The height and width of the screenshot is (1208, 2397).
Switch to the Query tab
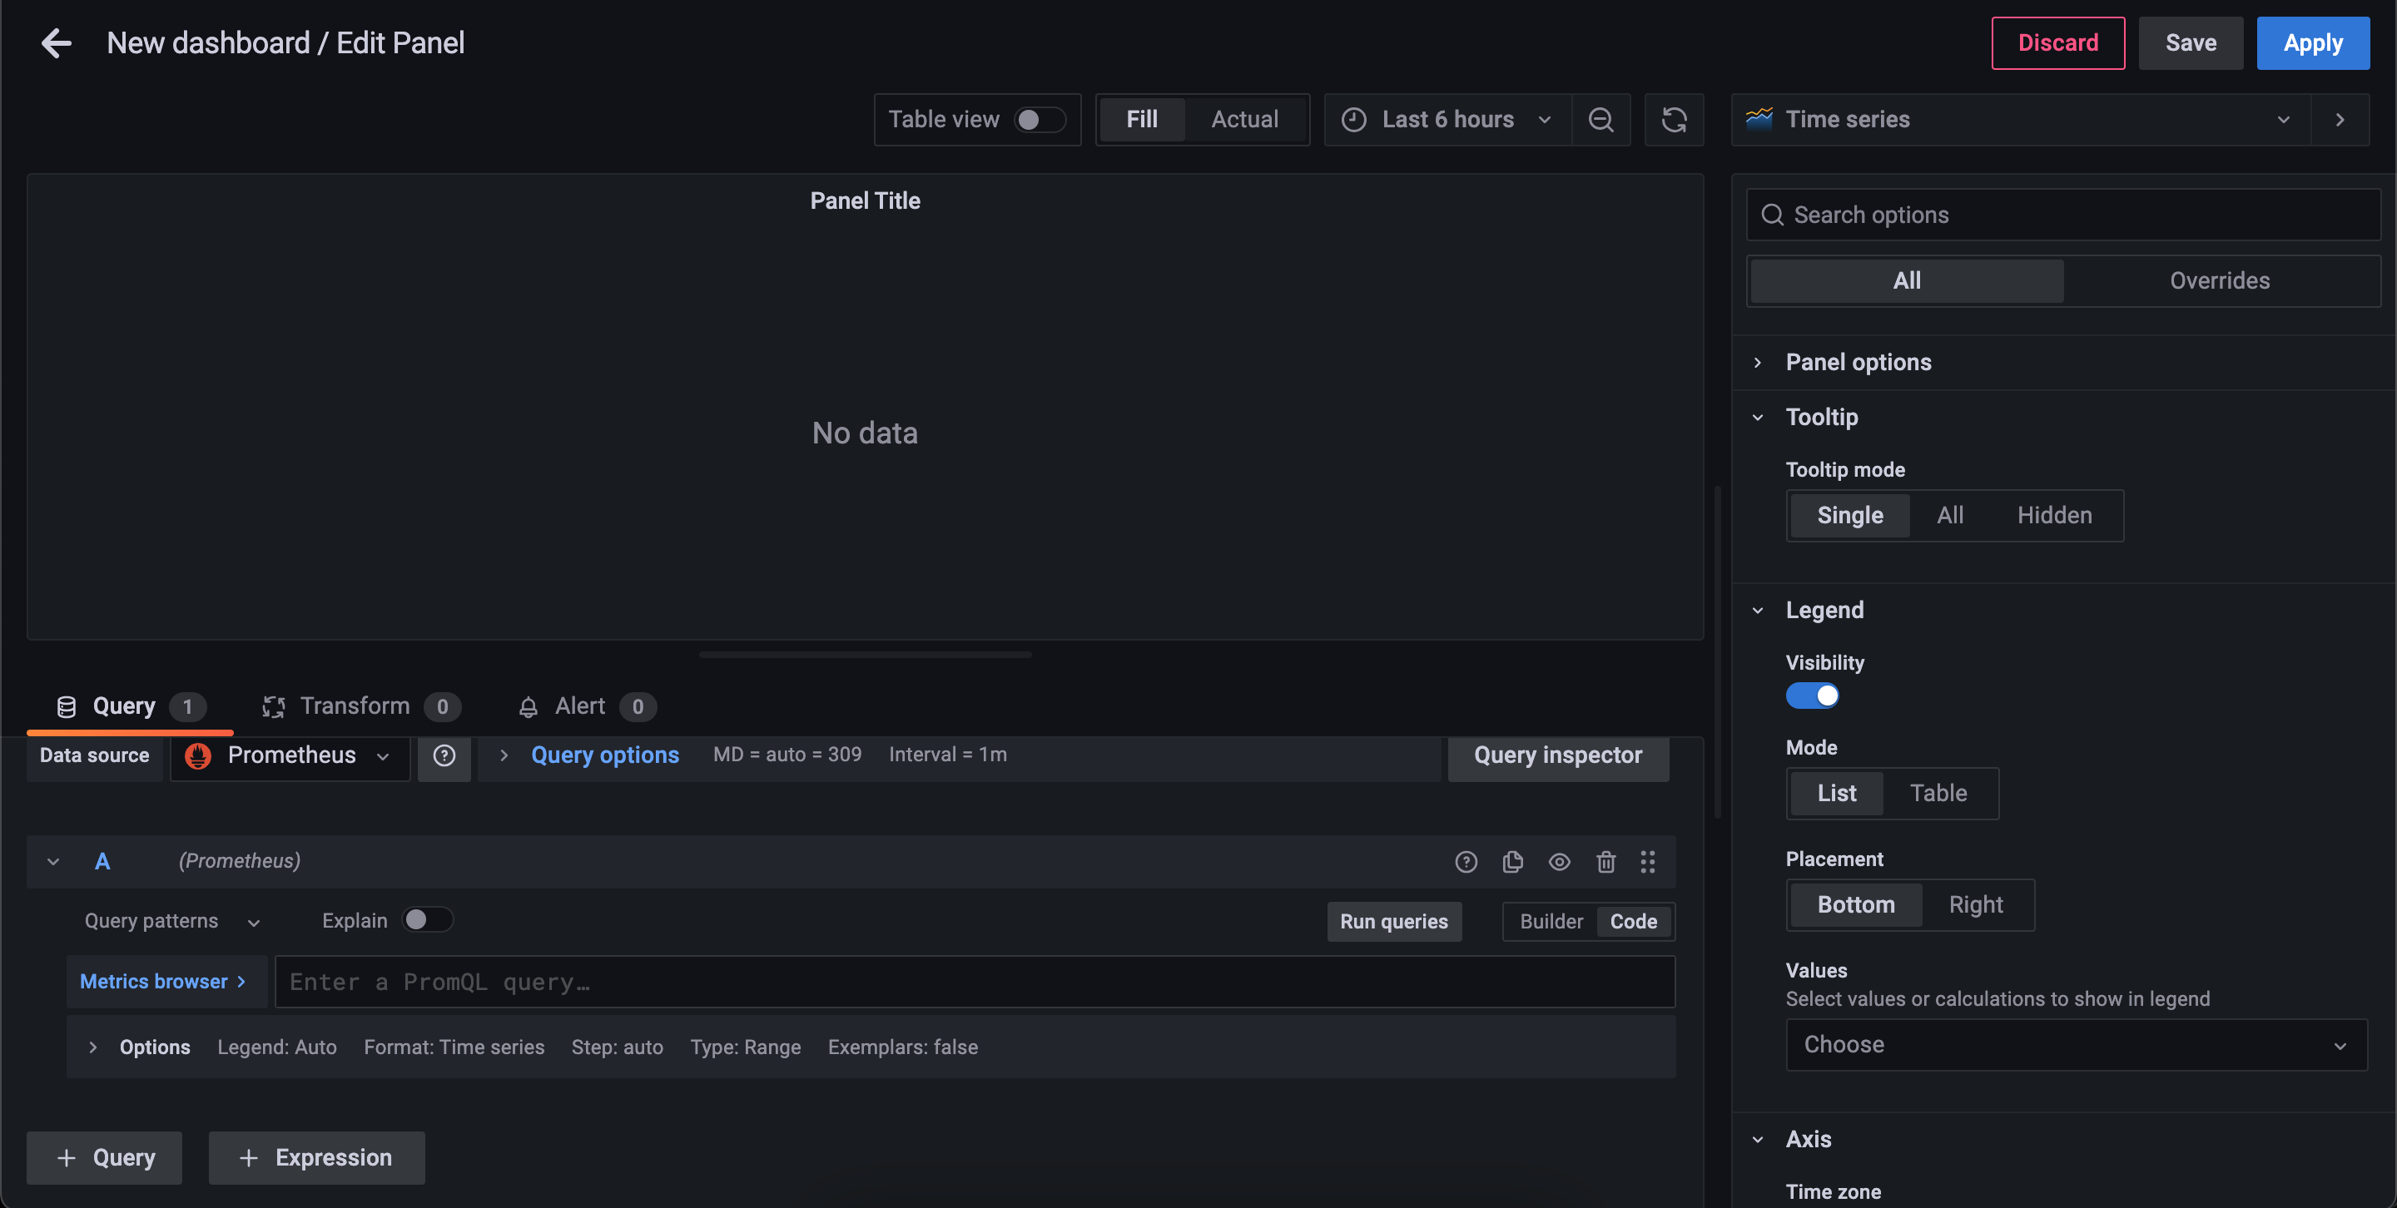pyautogui.click(x=129, y=707)
